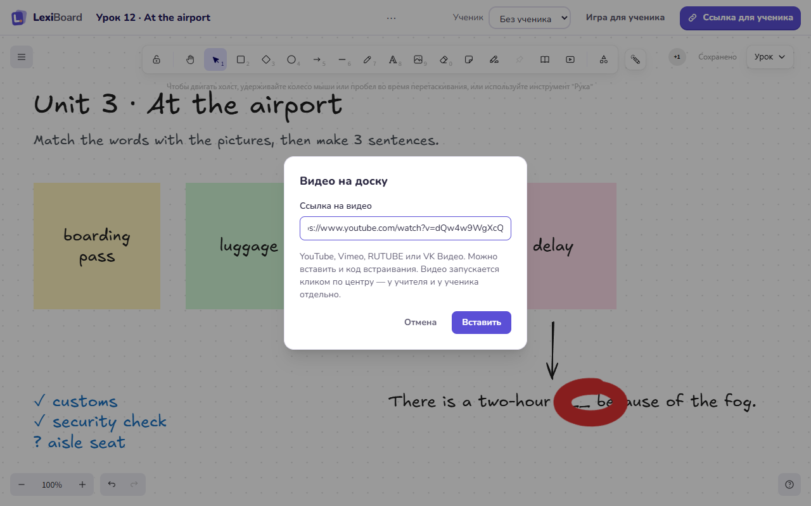Viewport: 811px width, 506px height.
Task: Select the Eraser tool
Action: tap(444, 59)
